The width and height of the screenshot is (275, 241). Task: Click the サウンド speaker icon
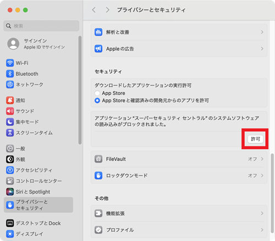tap(10, 111)
